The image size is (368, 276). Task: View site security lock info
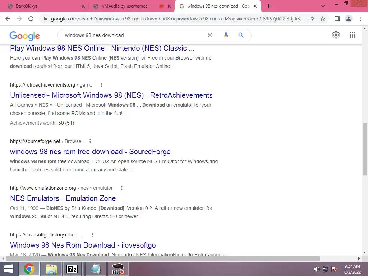click(x=45, y=19)
